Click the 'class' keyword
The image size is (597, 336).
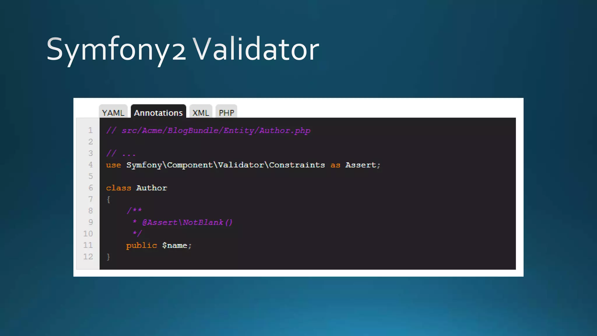click(118, 188)
